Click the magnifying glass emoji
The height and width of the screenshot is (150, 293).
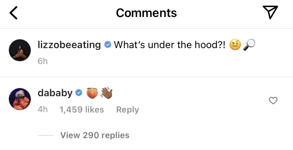(249, 45)
